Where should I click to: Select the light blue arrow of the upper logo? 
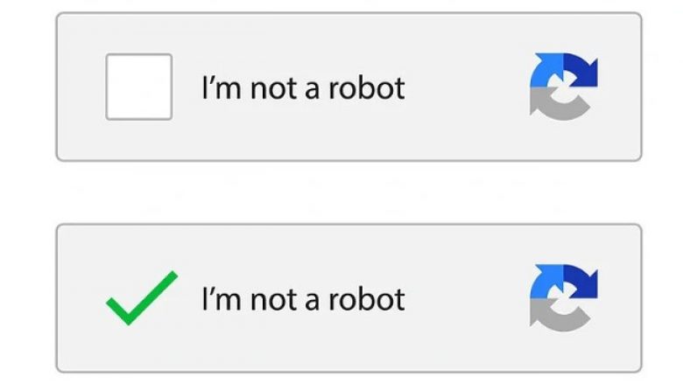point(546,71)
